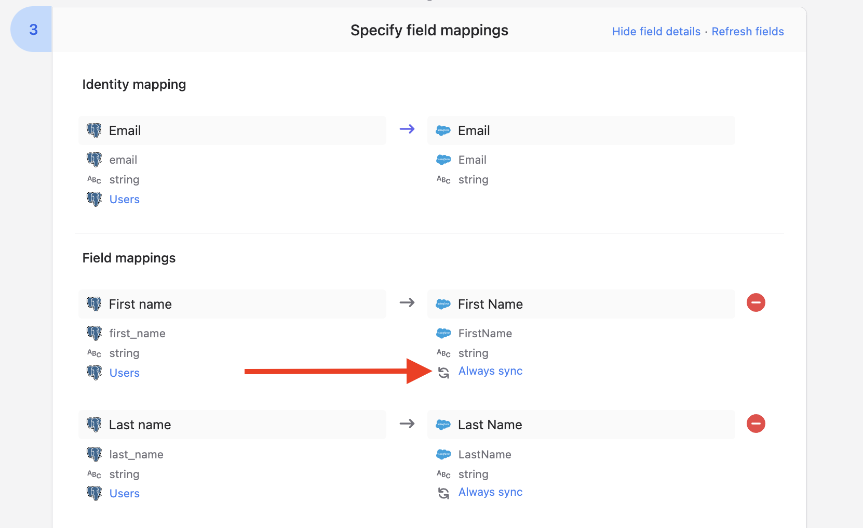The height and width of the screenshot is (528, 863).
Task: Click the PostgreSQL icon in First name field
Action: tap(94, 304)
